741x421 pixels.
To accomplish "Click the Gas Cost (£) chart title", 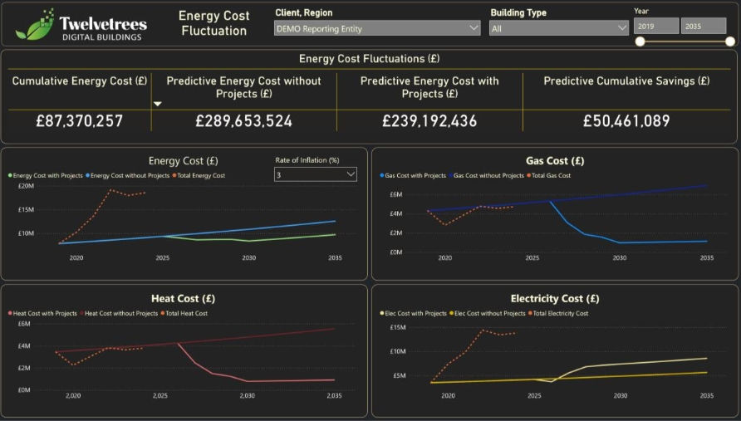I will point(555,161).
